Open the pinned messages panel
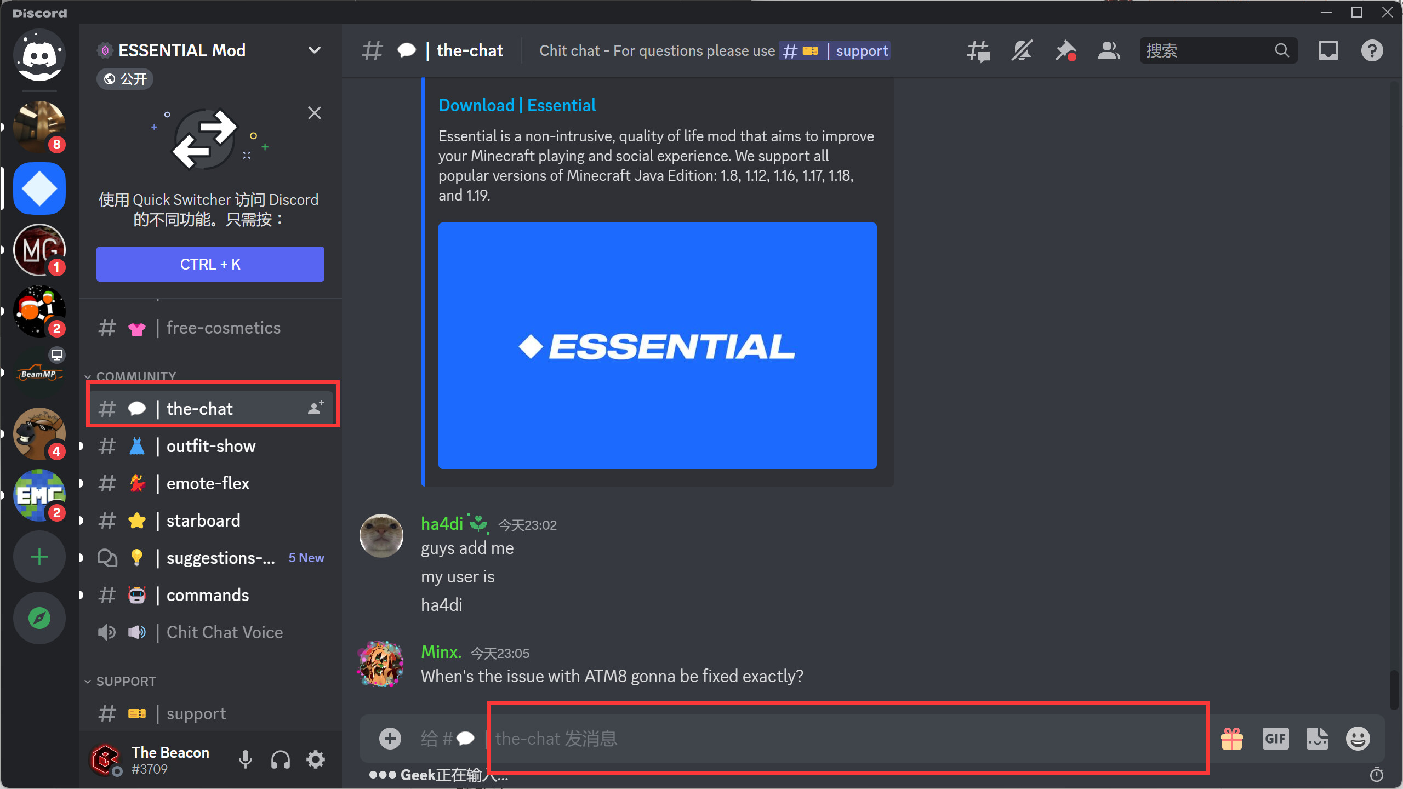The width and height of the screenshot is (1403, 789). pos(1065,50)
